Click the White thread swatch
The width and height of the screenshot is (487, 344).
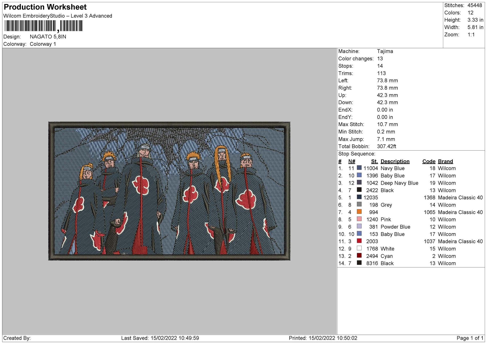click(359, 248)
